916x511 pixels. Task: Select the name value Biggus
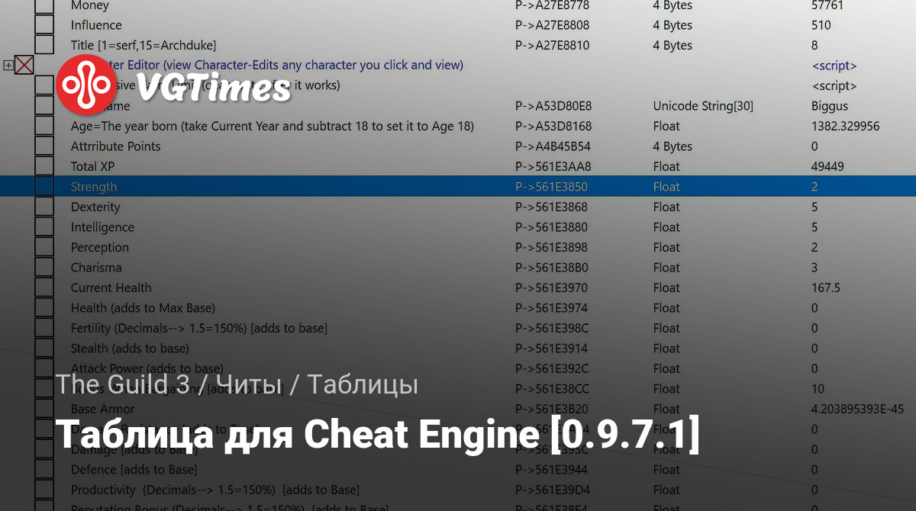830,106
